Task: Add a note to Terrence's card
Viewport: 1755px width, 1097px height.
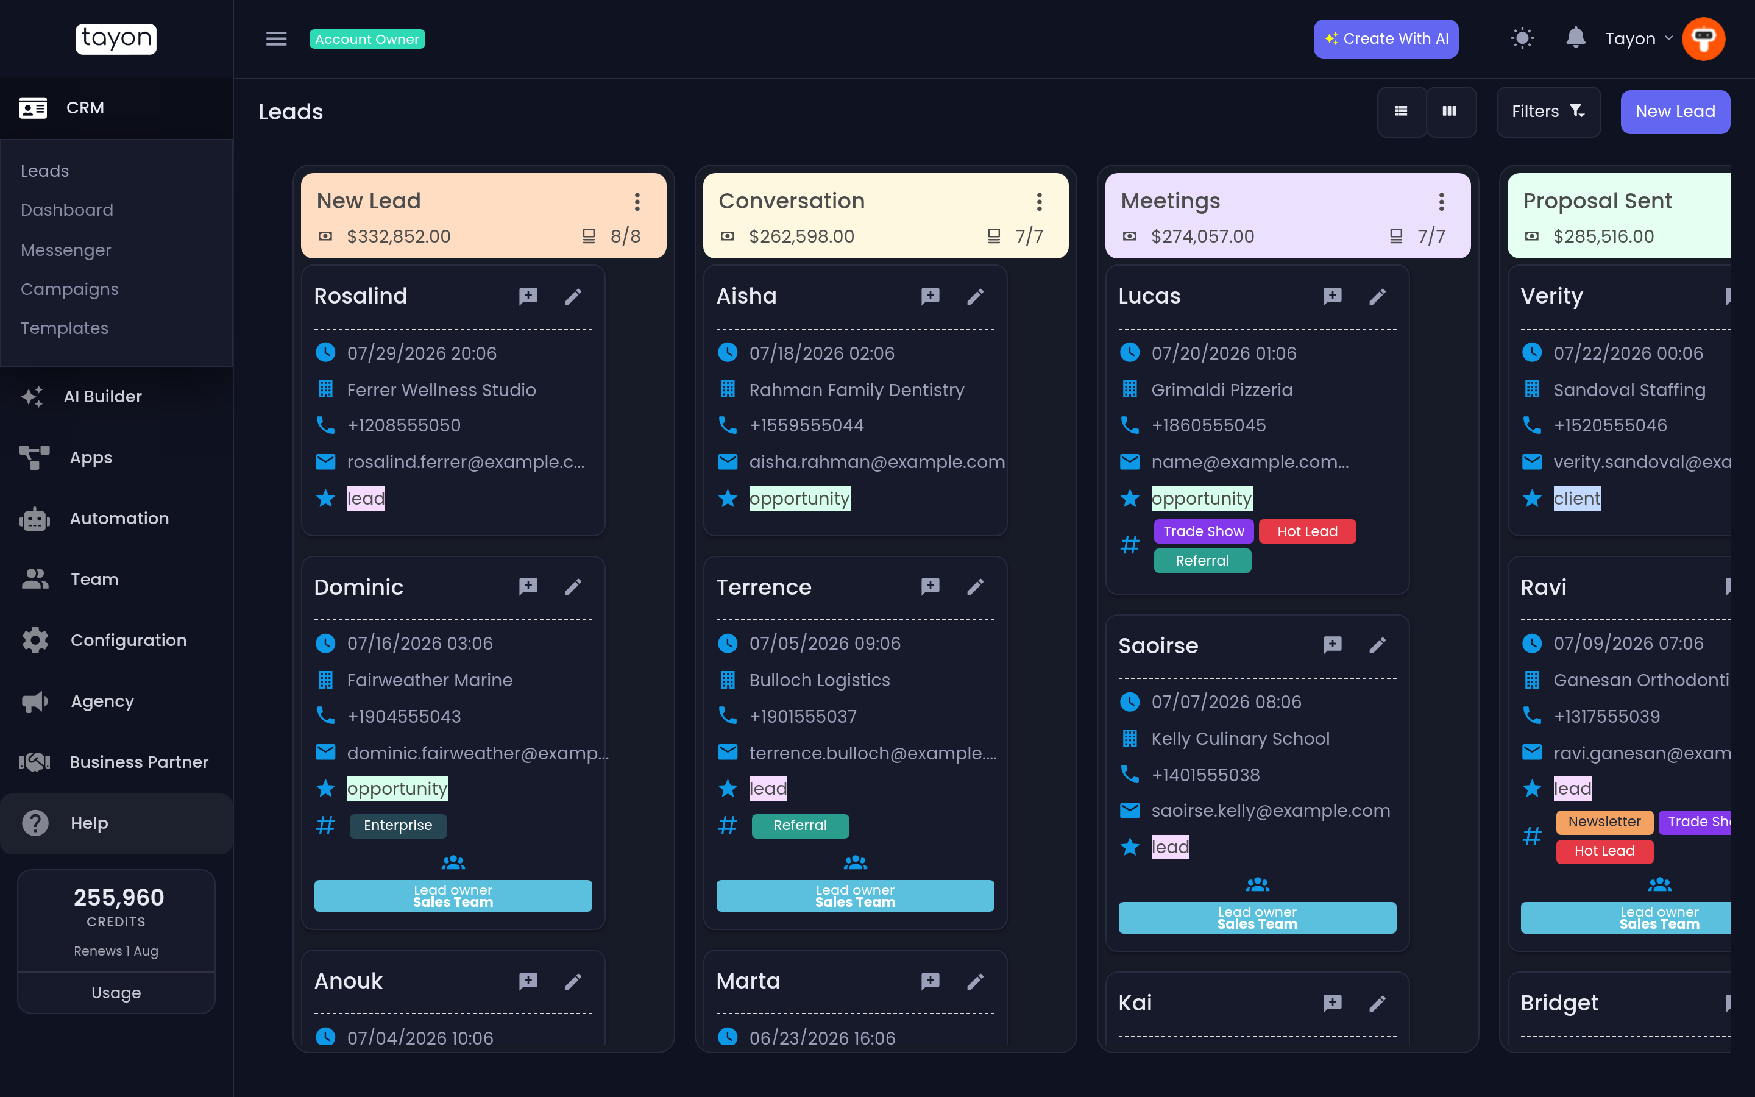Action: point(931,586)
